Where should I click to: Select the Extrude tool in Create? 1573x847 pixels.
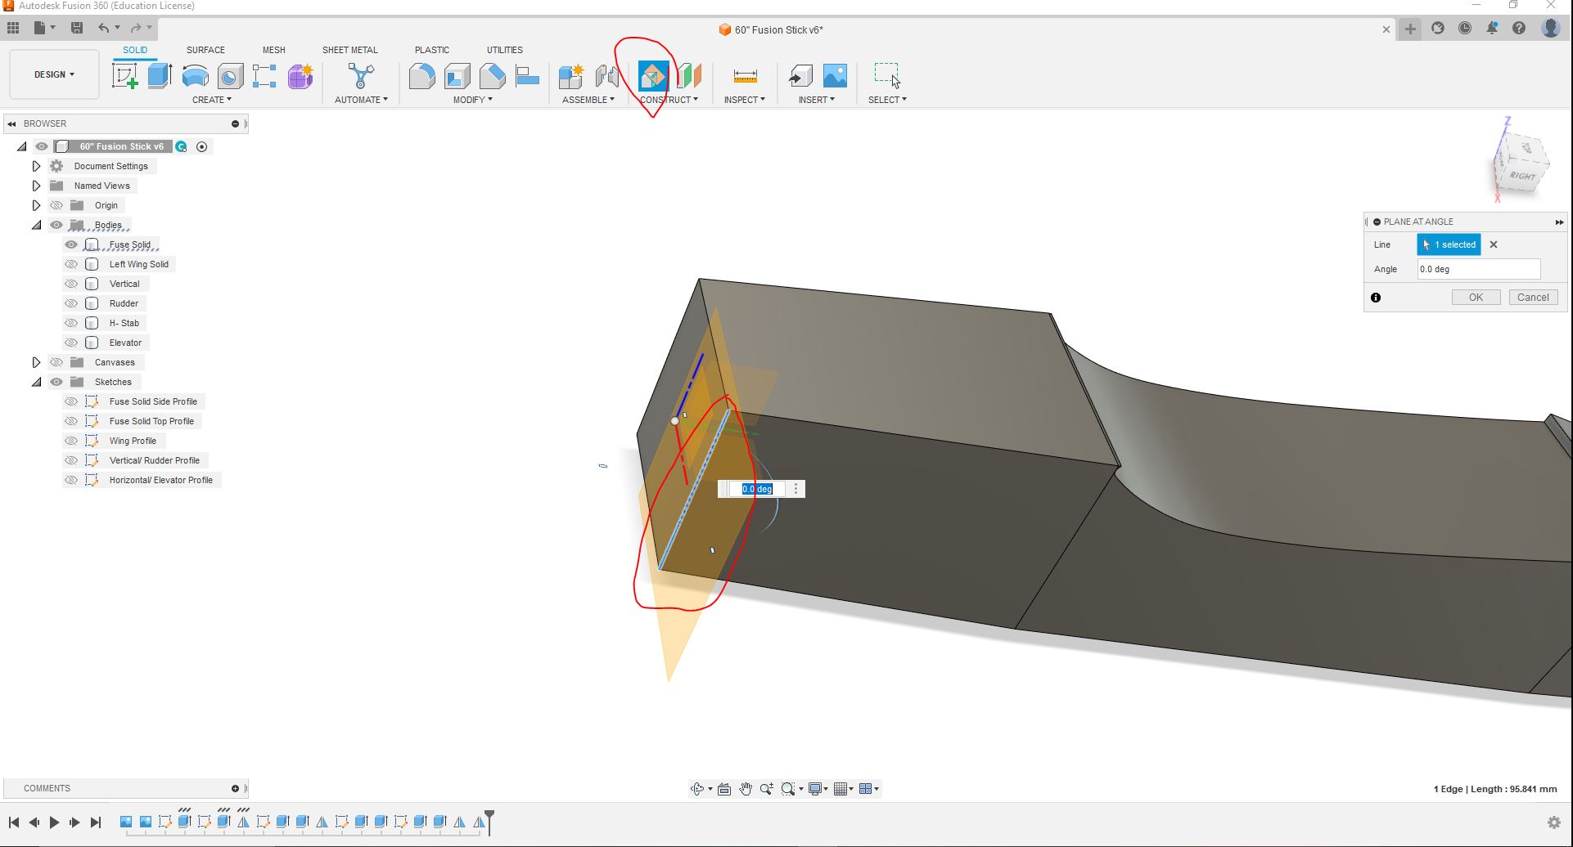click(160, 76)
